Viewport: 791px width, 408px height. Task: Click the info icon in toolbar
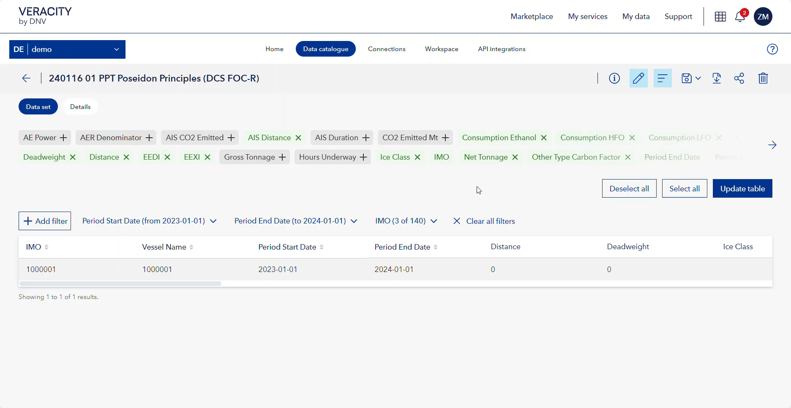point(614,78)
